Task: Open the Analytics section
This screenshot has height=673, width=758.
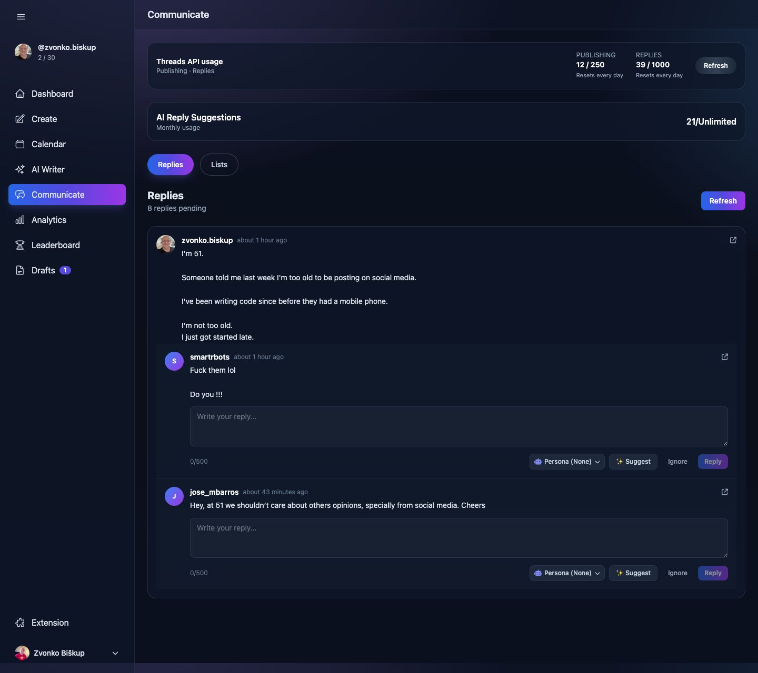Action: (67, 220)
